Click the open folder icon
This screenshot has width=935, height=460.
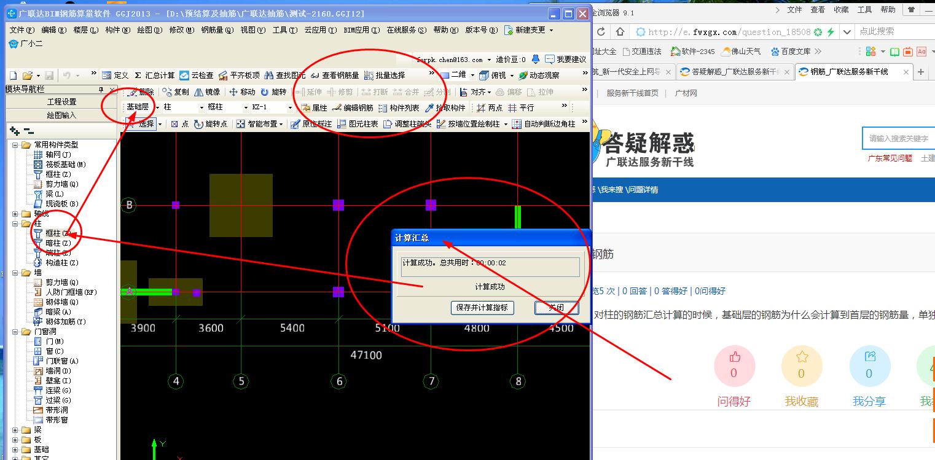coord(27,75)
